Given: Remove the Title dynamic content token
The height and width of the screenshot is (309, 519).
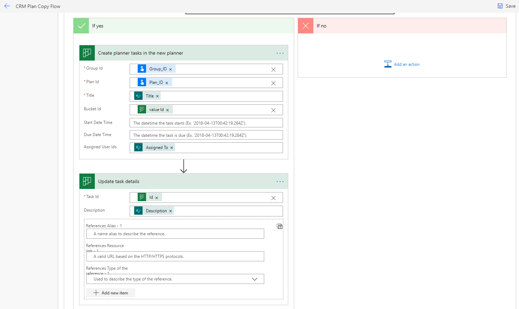Looking at the screenshot, I should tap(158, 96).
